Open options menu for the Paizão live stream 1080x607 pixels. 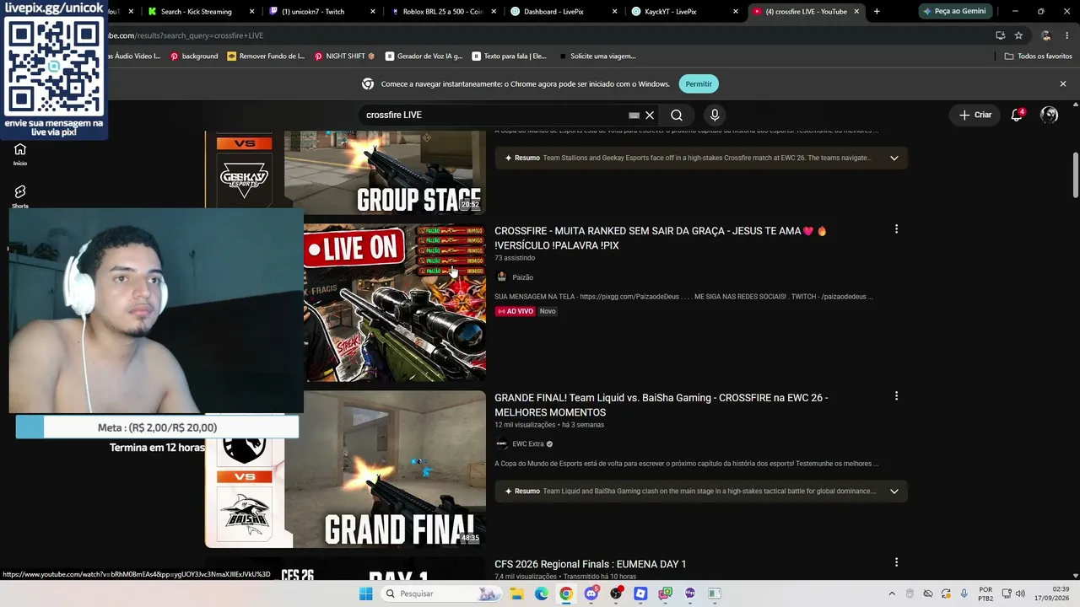click(896, 229)
